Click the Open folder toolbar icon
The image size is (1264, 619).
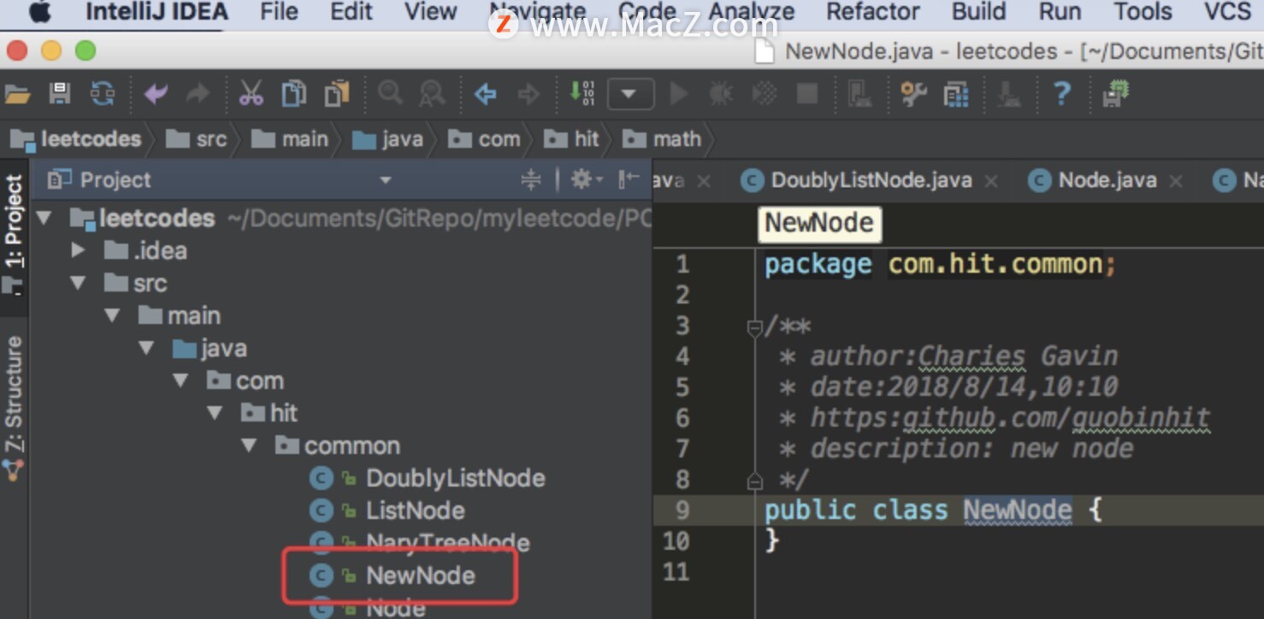[x=17, y=93]
